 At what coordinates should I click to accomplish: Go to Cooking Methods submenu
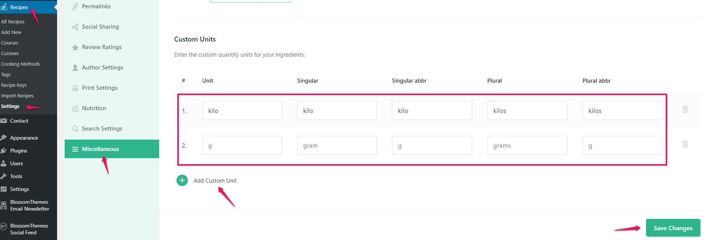point(20,64)
